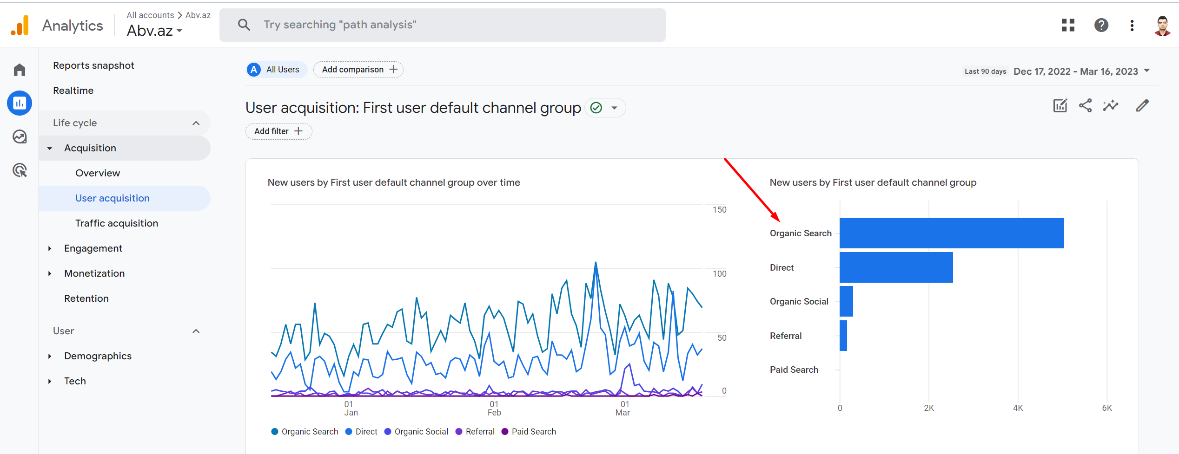This screenshot has width=1179, height=454.
Task: Expand the Engagement menu group
Action: point(93,248)
